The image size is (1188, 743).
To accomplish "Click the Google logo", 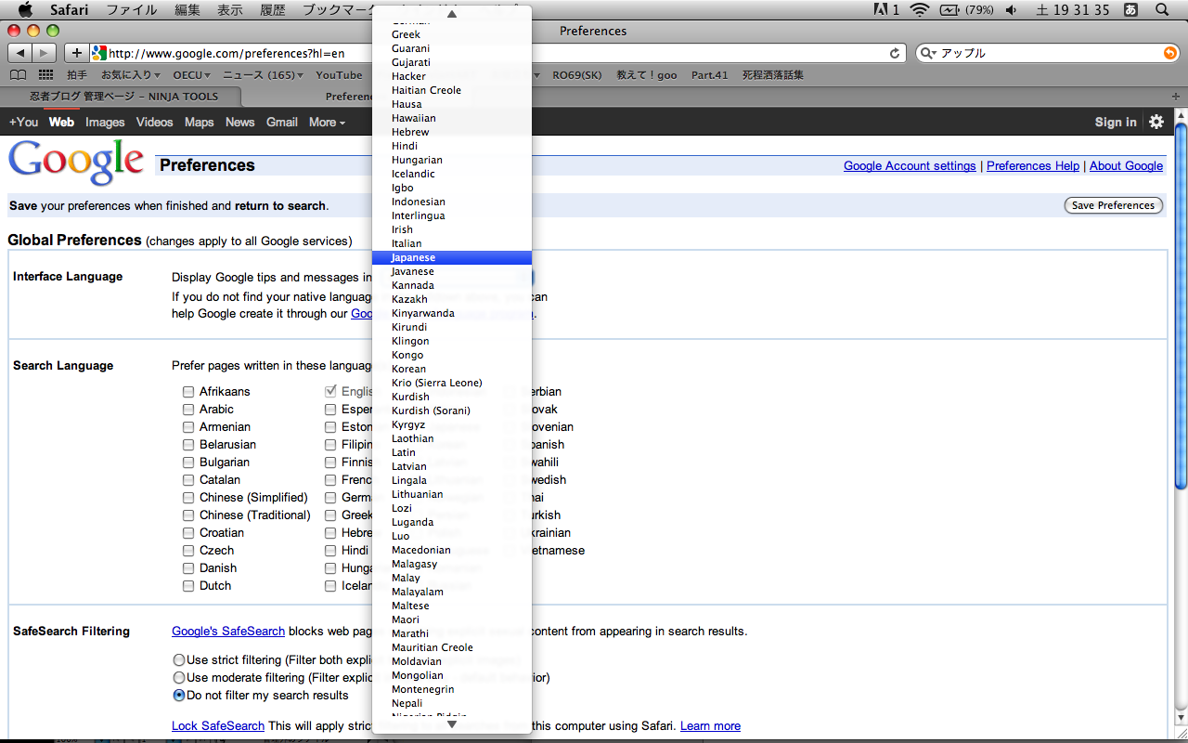I will pyautogui.click(x=76, y=162).
